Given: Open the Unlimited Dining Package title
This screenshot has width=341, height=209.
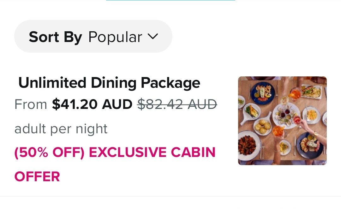Looking at the screenshot, I should coord(109,83).
